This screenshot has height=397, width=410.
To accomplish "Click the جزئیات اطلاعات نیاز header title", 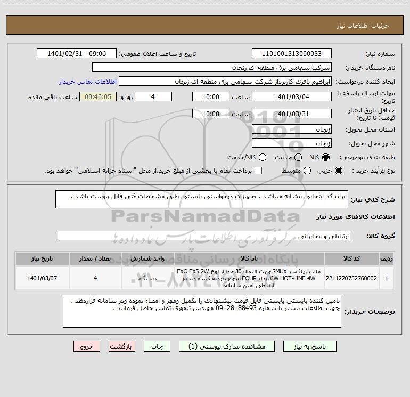I will coord(363,26).
